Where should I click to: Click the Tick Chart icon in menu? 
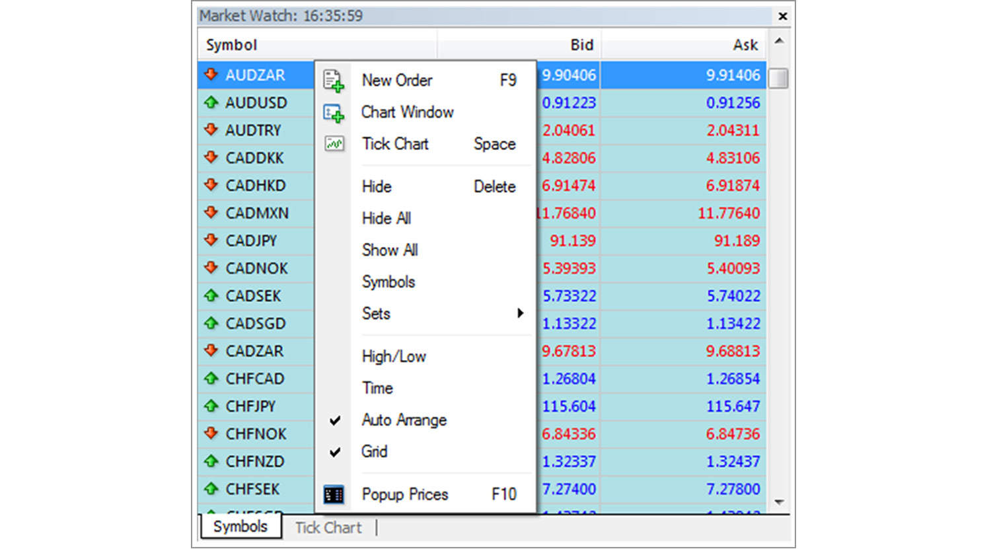pyautogui.click(x=334, y=143)
